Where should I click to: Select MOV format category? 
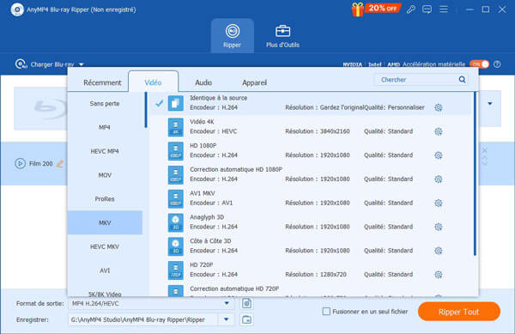(x=105, y=175)
